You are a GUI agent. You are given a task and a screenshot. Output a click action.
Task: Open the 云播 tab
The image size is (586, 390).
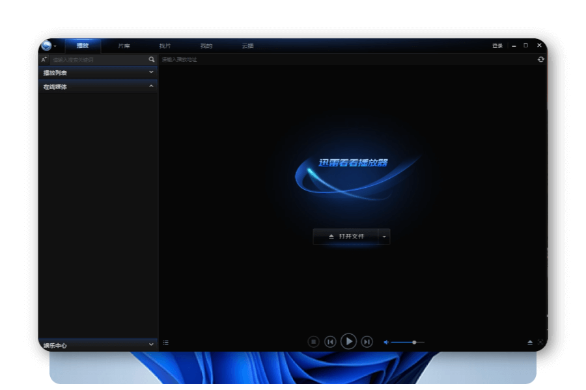[247, 46]
